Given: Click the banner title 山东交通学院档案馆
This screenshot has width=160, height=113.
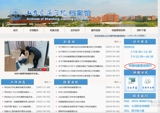Looking at the screenshot, I should click(x=58, y=13).
